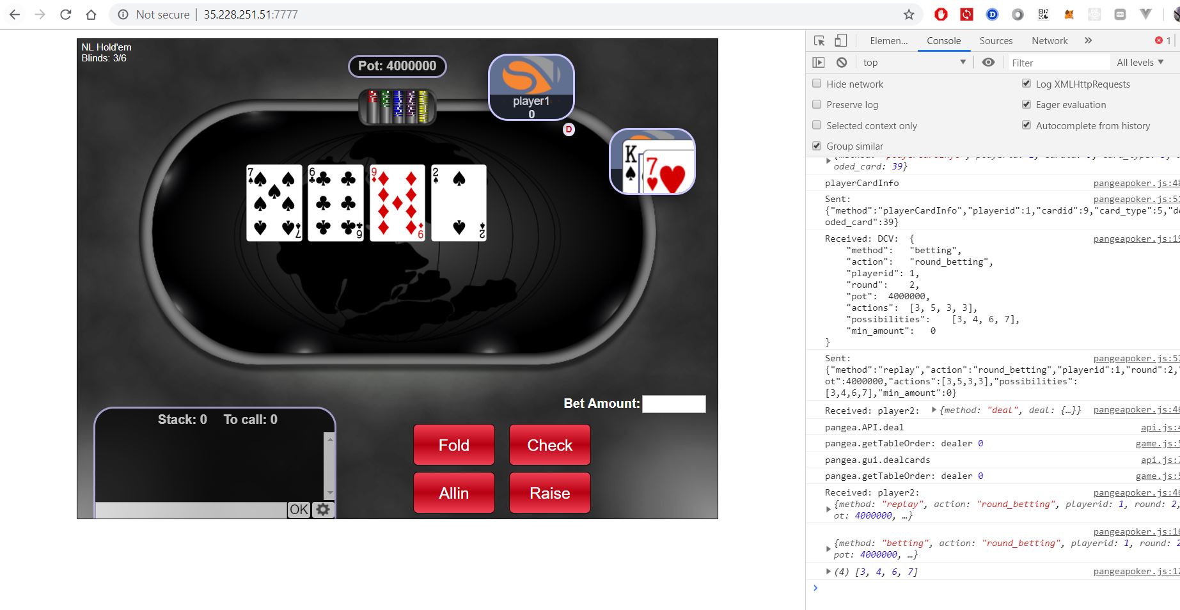The width and height of the screenshot is (1180, 610).
Task: Open the browser home page
Action: tap(91, 14)
